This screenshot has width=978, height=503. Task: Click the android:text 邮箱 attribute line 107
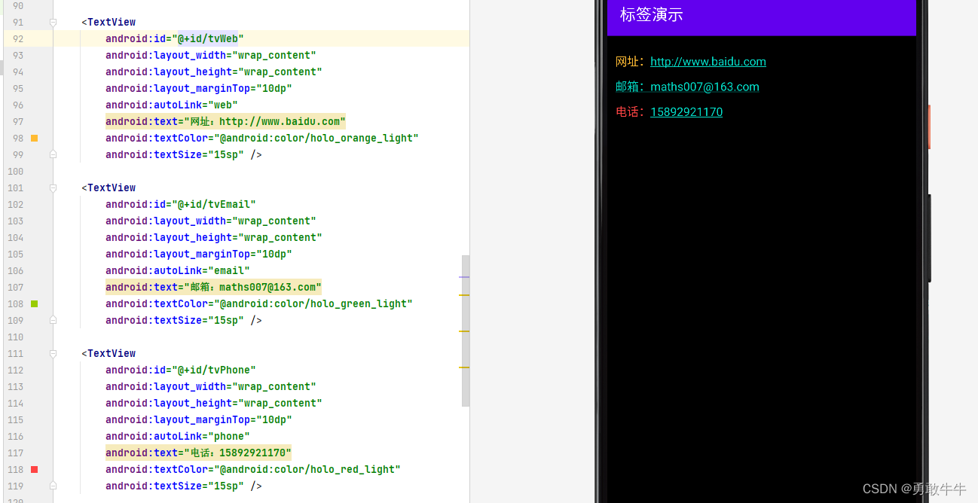point(213,288)
